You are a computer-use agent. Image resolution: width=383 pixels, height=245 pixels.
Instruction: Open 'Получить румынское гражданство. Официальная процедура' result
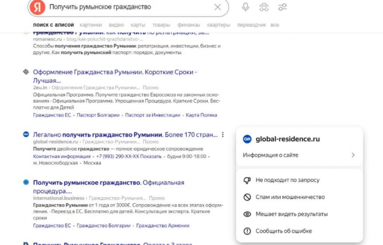click(x=108, y=187)
